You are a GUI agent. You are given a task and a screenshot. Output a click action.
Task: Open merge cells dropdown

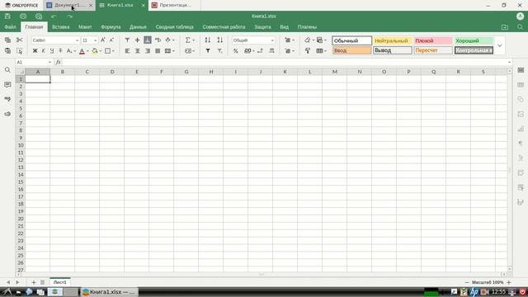(173, 51)
